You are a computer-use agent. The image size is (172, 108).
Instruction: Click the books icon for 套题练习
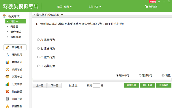click(x=7, y=62)
